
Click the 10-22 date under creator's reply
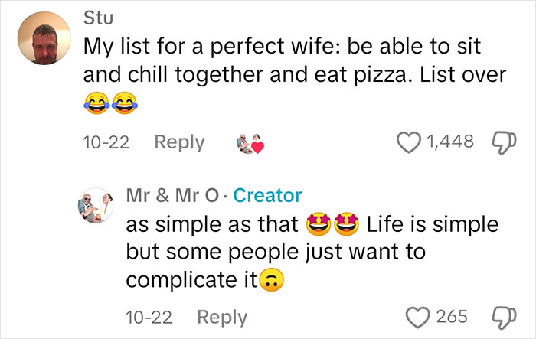pos(148,316)
